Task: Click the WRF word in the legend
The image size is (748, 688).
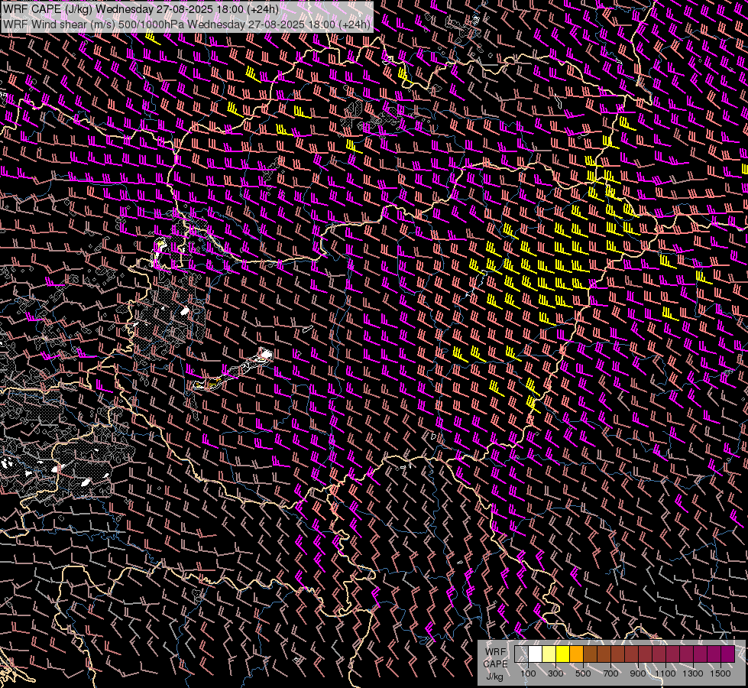Action: coord(495,652)
